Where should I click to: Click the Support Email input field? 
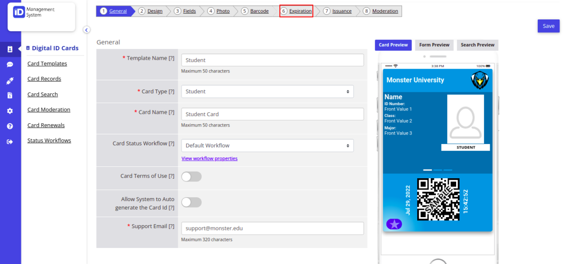click(x=273, y=228)
